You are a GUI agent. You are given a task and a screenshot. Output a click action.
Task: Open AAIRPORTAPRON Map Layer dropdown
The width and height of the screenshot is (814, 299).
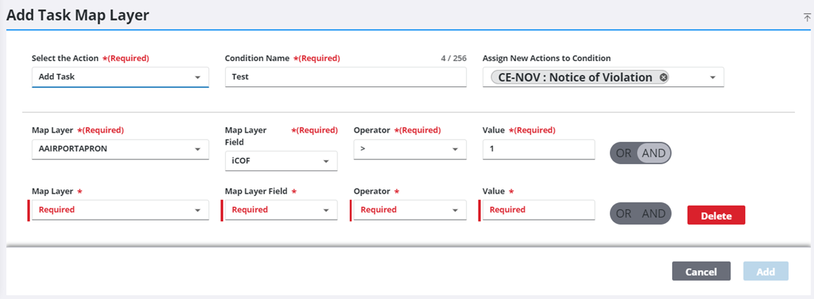120,149
